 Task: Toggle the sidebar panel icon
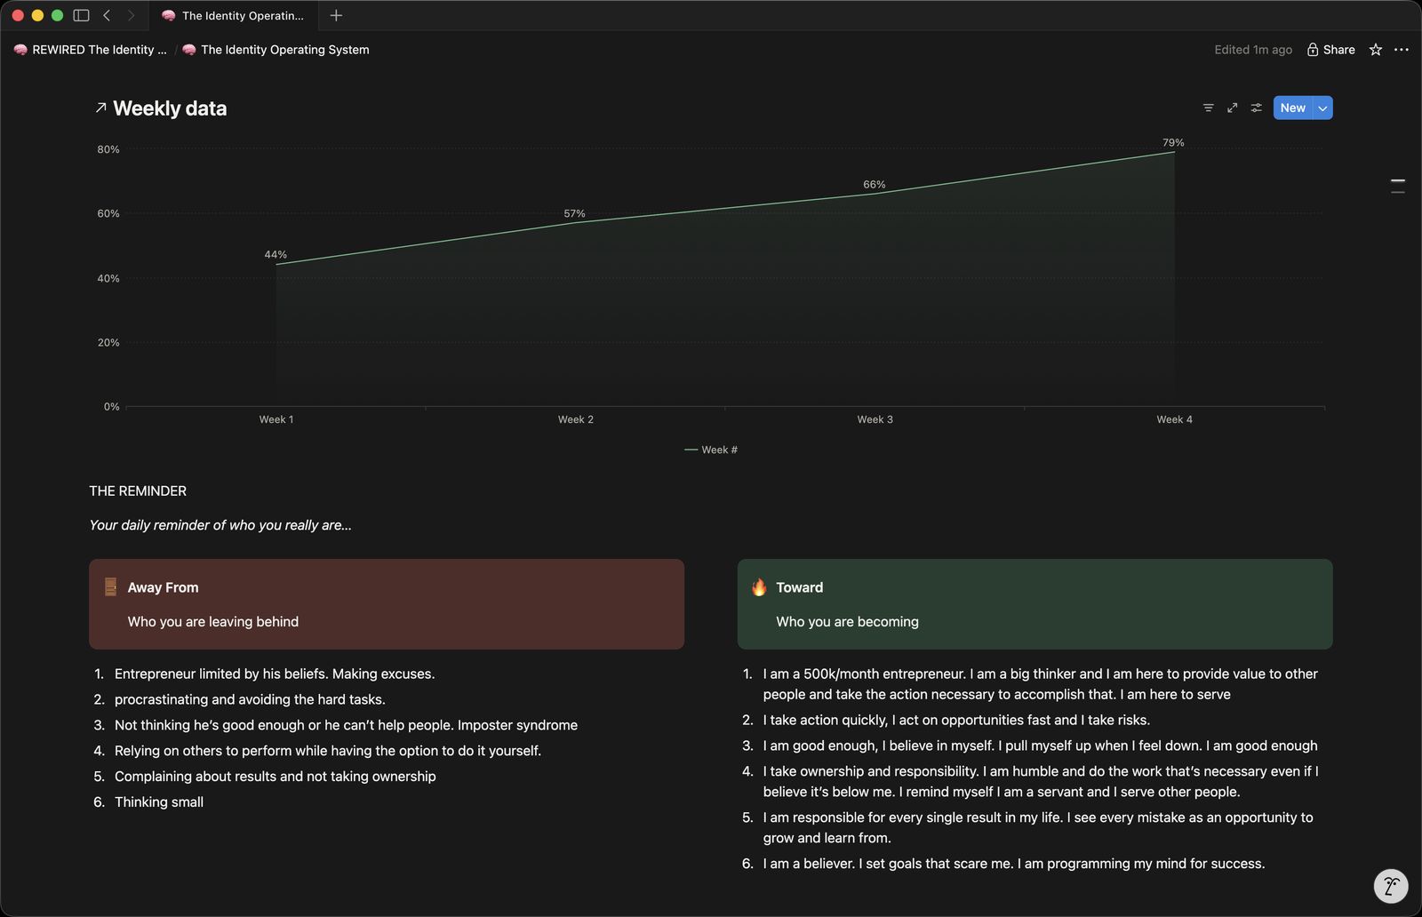point(81,15)
